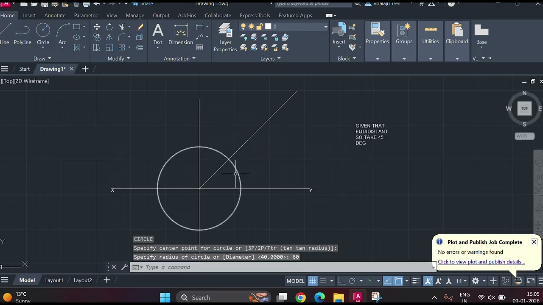Select the Hatch tool icon
The height and width of the screenshot is (305, 543).
point(77,47)
